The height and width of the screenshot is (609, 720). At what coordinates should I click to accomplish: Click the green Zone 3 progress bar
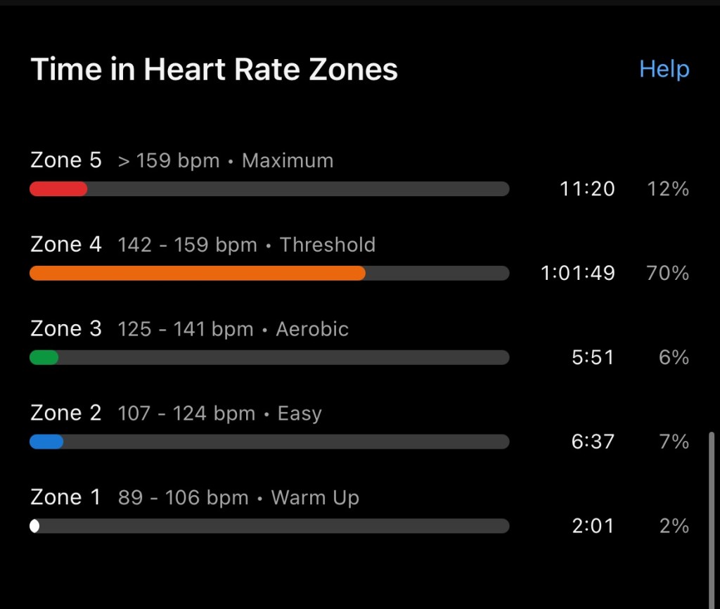click(x=44, y=357)
